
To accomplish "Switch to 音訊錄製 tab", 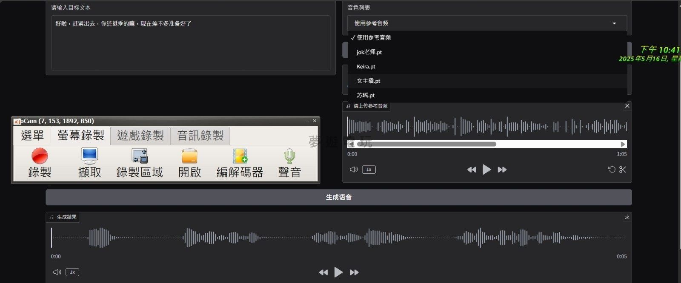I will 200,136.
